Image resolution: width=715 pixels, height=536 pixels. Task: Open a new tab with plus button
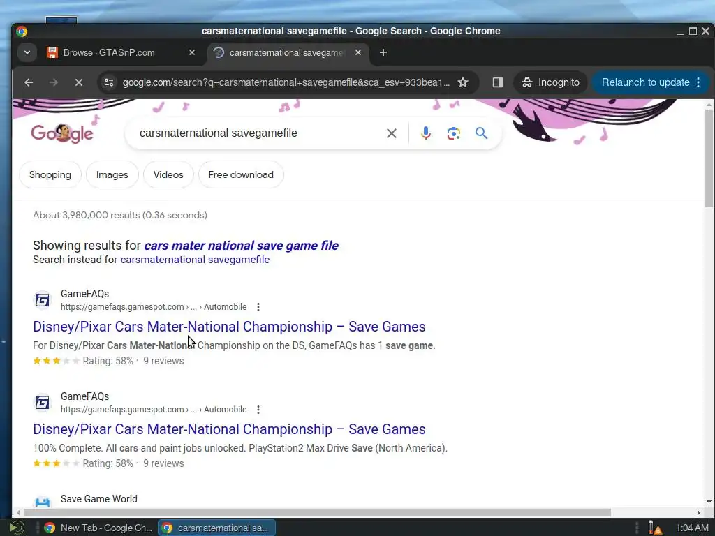(383, 52)
